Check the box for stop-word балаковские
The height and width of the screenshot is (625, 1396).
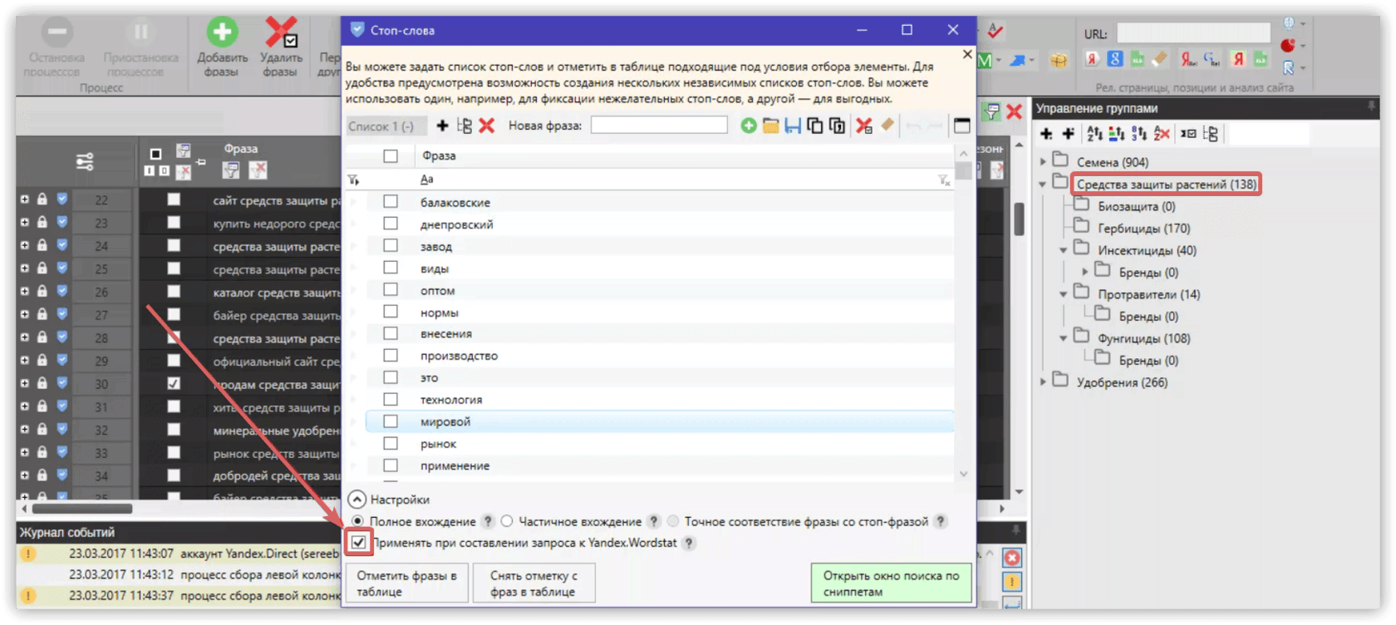click(x=391, y=201)
